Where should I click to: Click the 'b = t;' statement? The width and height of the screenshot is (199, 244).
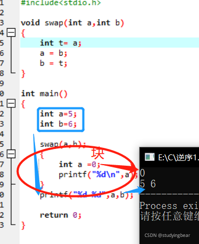tap(53, 63)
